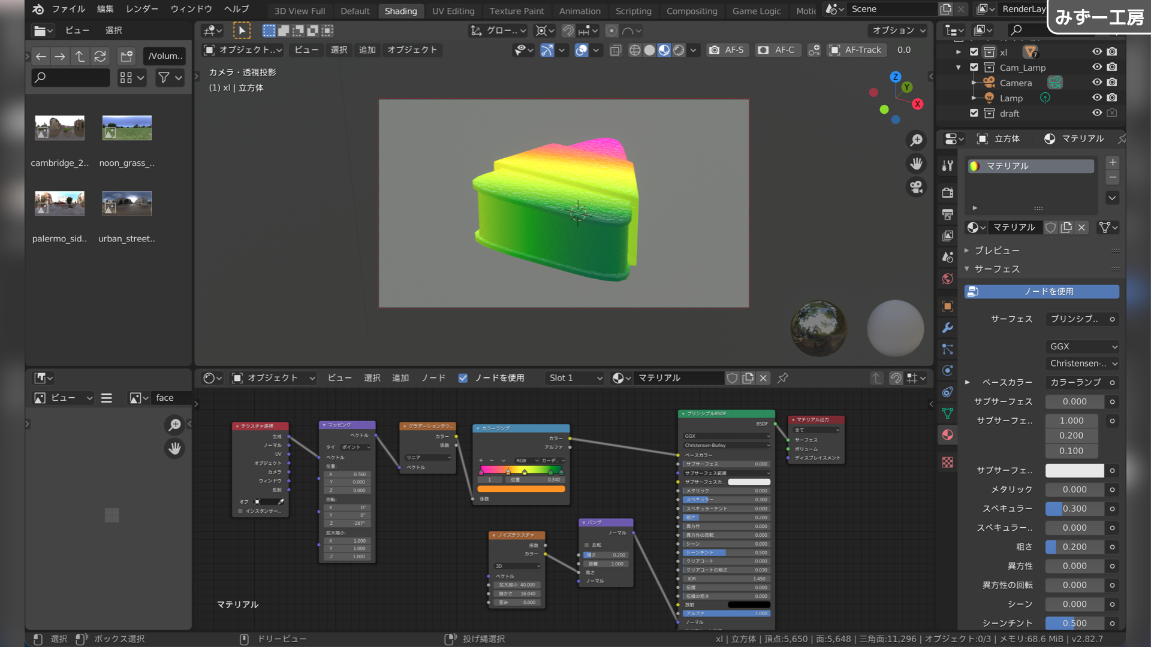This screenshot has width=1151, height=647.
Task: Expand the ベースカラー property
Action: (x=968, y=382)
